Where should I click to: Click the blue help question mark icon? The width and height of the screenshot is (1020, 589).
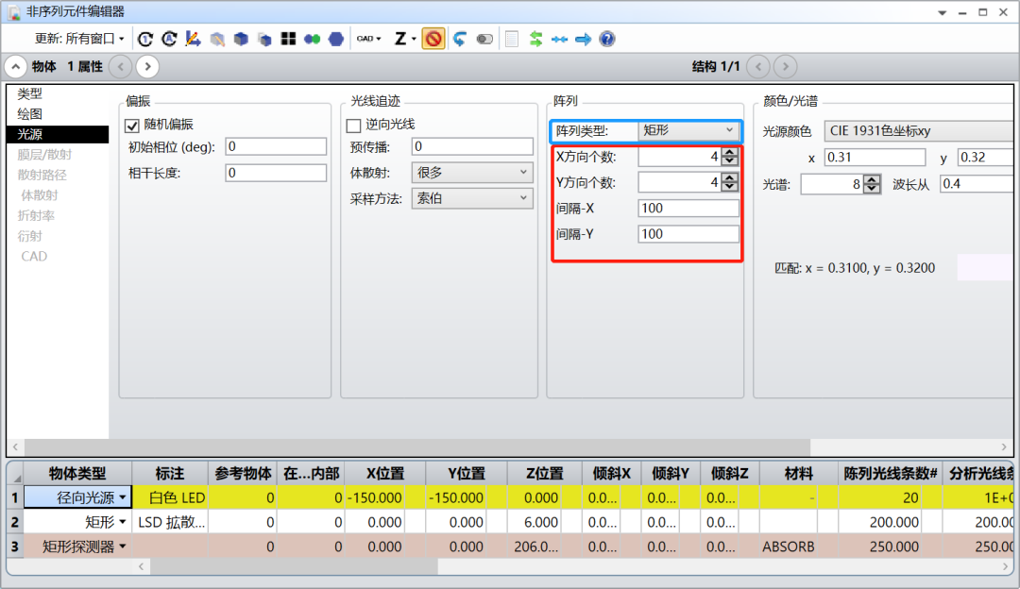point(607,39)
